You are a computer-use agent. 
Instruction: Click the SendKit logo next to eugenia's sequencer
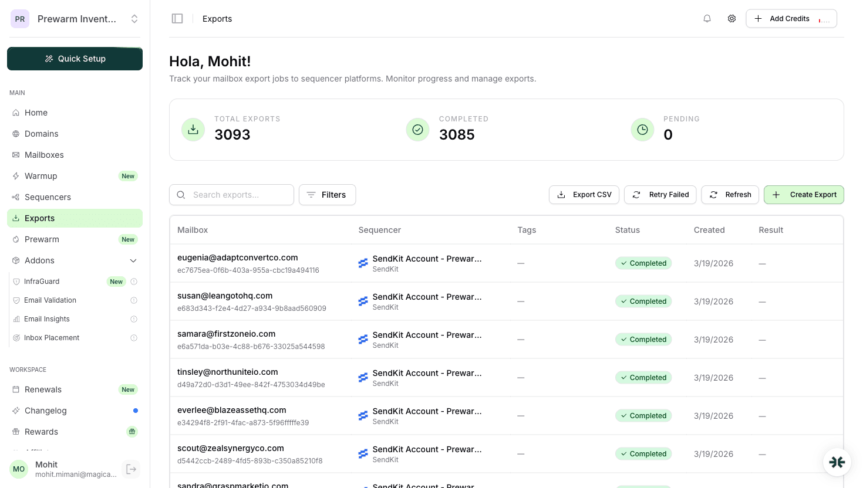coord(363,263)
